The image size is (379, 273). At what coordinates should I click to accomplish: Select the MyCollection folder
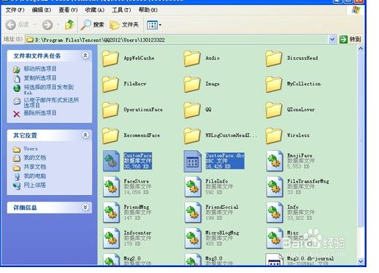tap(293, 84)
